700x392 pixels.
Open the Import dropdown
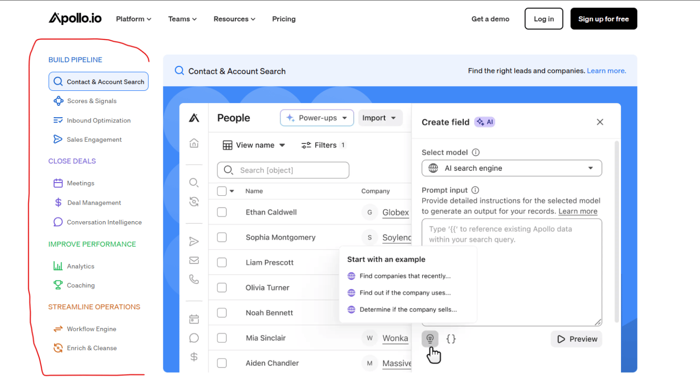(380, 118)
